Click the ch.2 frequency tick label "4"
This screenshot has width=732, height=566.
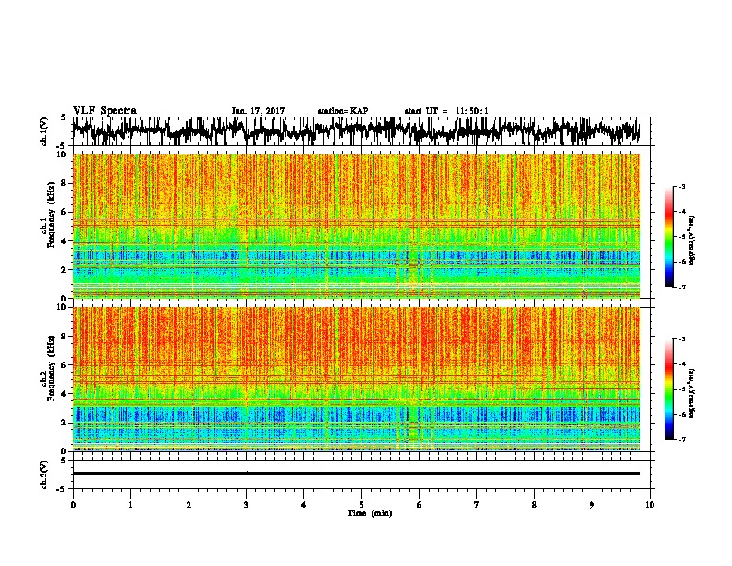tap(66, 394)
